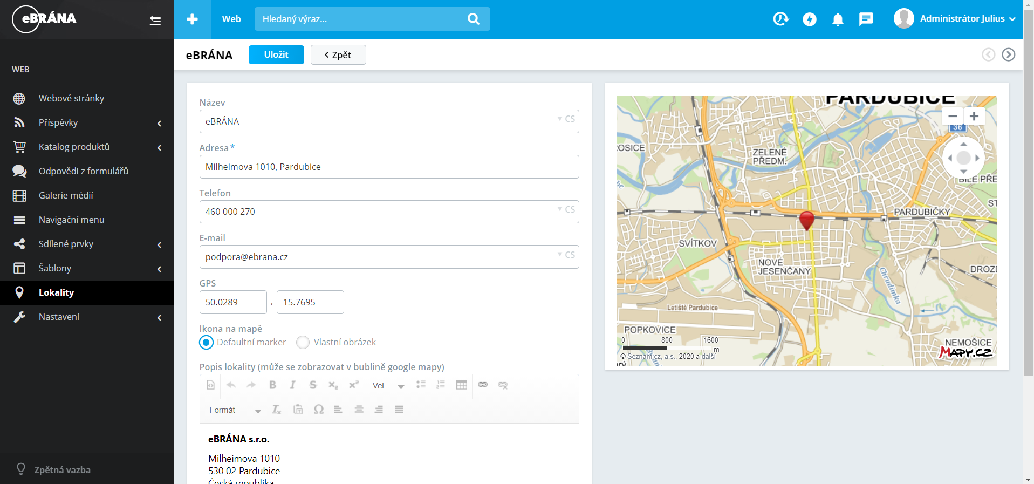
Task: Click the red map marker pin
Action: pos(806,221)
